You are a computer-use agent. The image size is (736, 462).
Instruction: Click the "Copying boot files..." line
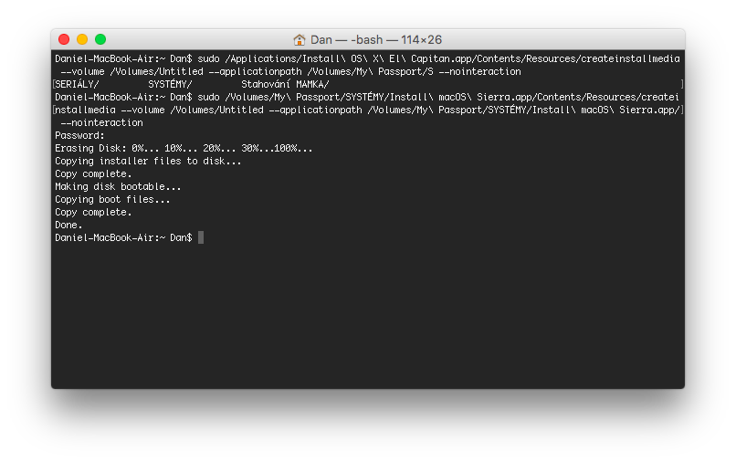(x=112, y=199)
